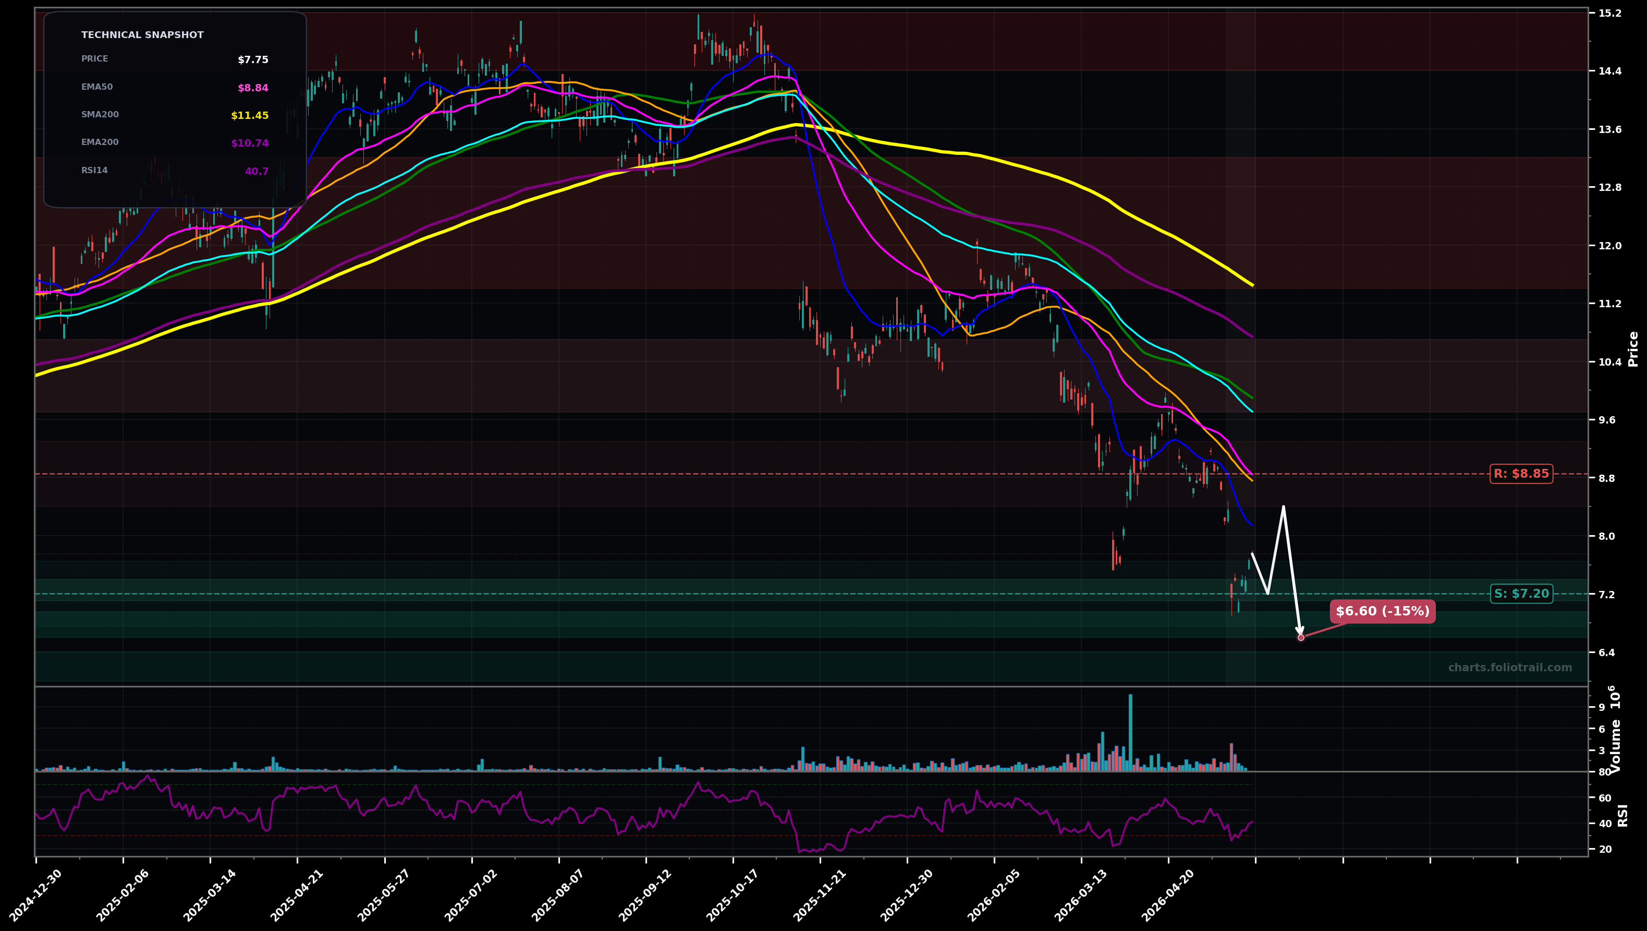Click the 2025-08-07 date axis label
Screen dimensions: 1647x931
[557, 895]
